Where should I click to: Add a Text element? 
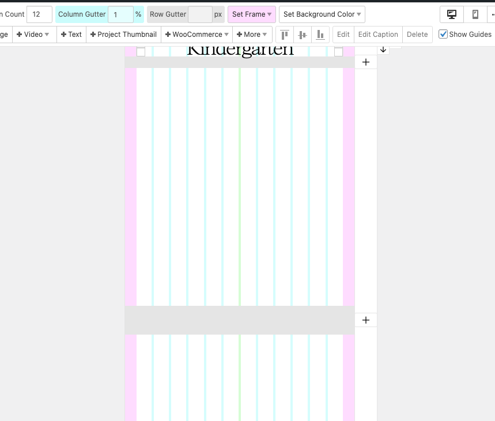(71, 35)
